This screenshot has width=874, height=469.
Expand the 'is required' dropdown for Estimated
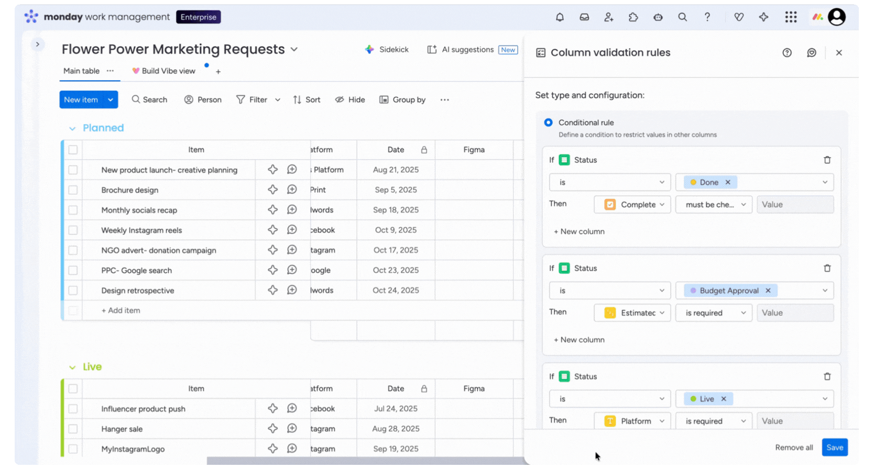pos(714,313)
